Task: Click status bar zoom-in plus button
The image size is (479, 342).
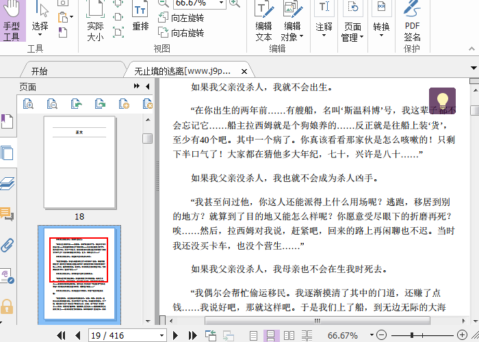Action: coord(462,335)
